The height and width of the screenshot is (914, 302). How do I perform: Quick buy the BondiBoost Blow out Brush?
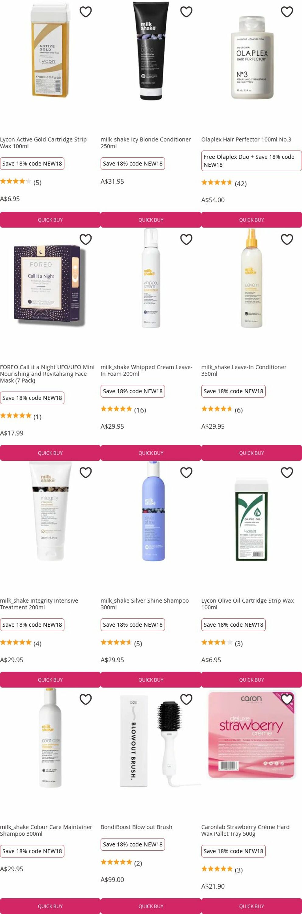click(151, 906)
